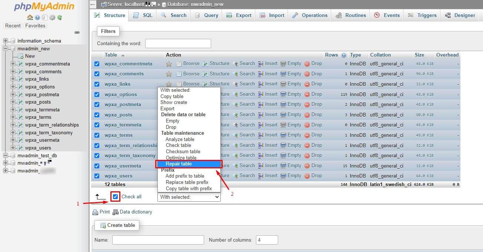
Task: Switch to the SQL tab
Action: pyautogui.click(x=143, y=15)
